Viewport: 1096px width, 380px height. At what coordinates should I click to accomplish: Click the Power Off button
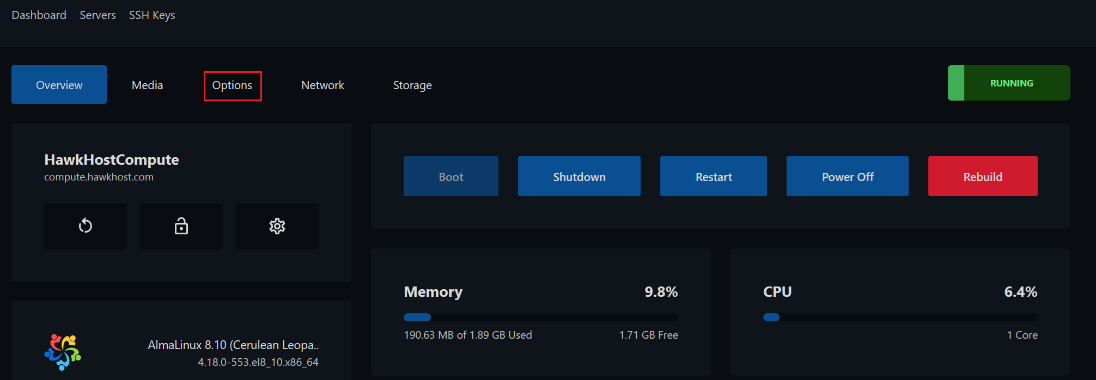tap(848, 177)
